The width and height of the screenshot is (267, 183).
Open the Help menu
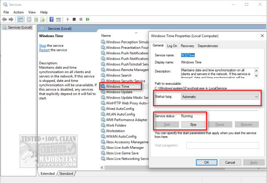pos(44,12)
